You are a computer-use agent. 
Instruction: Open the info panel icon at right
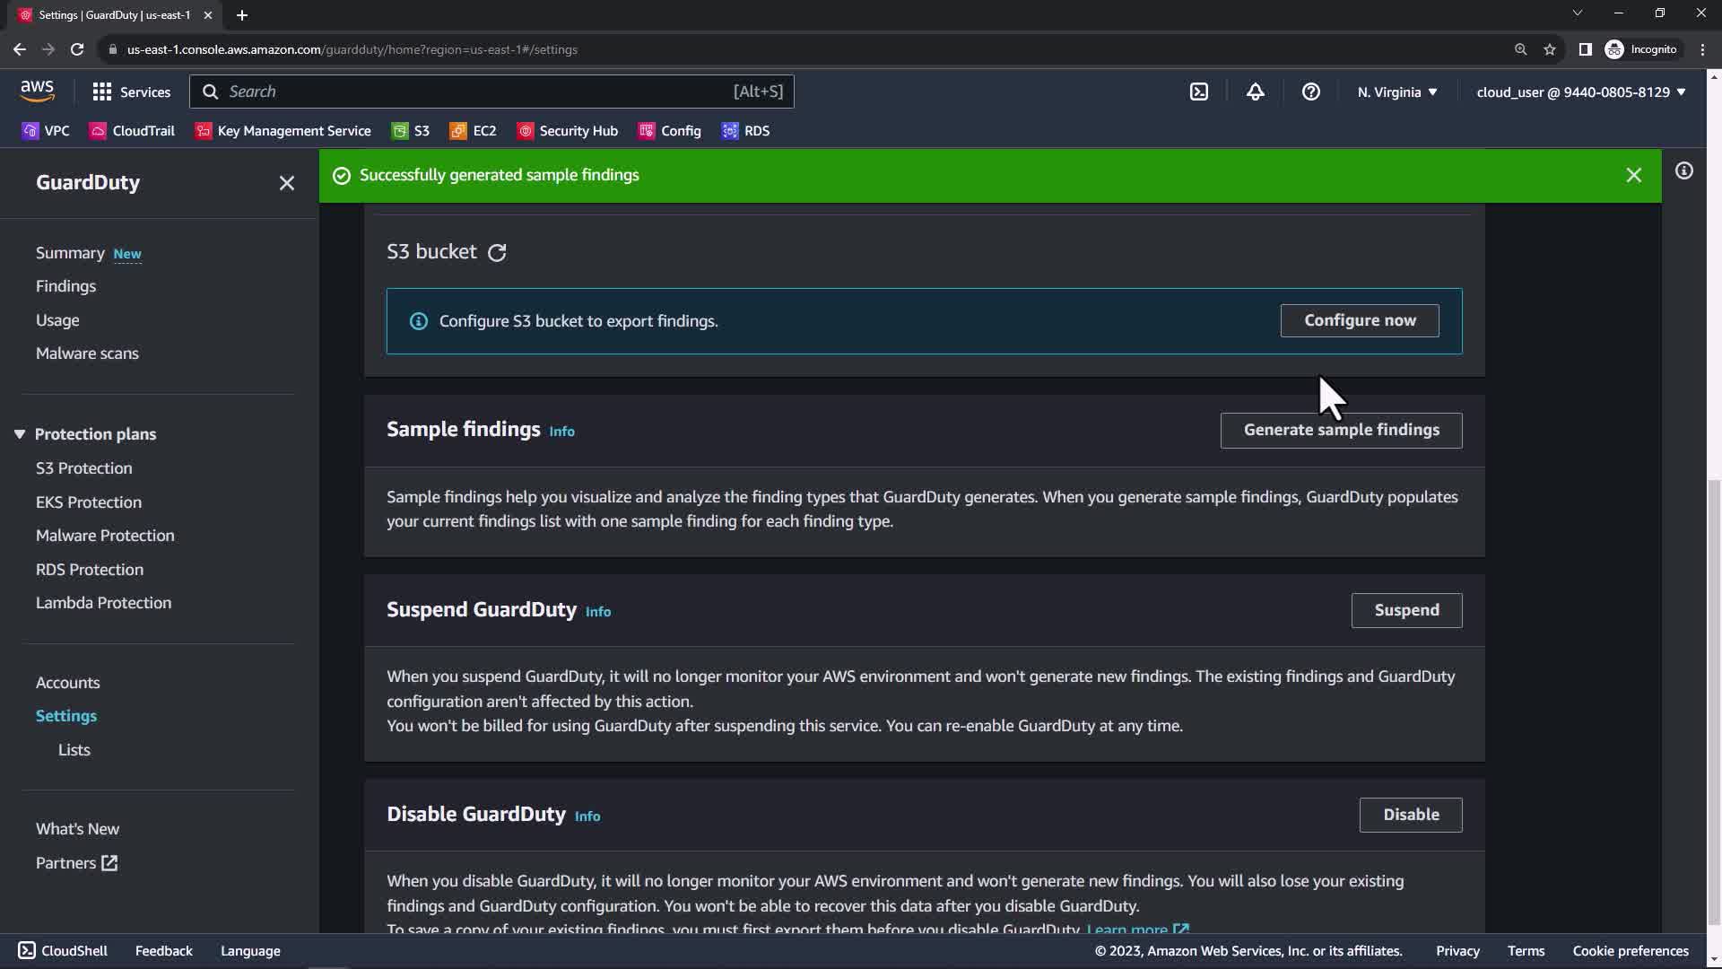(x=1683, y=170)
